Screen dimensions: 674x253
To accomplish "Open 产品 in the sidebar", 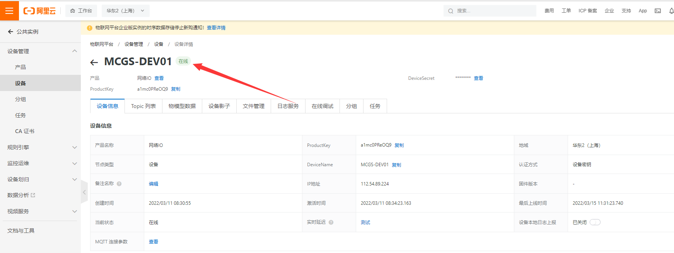I will pyautogui.click(x=20, y=67).
